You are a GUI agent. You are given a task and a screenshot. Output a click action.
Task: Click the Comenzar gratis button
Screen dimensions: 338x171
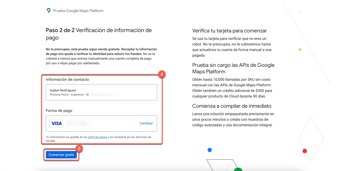click(x=61, y=155)
